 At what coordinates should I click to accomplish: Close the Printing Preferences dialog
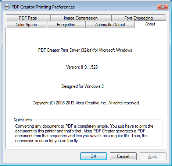162,7
